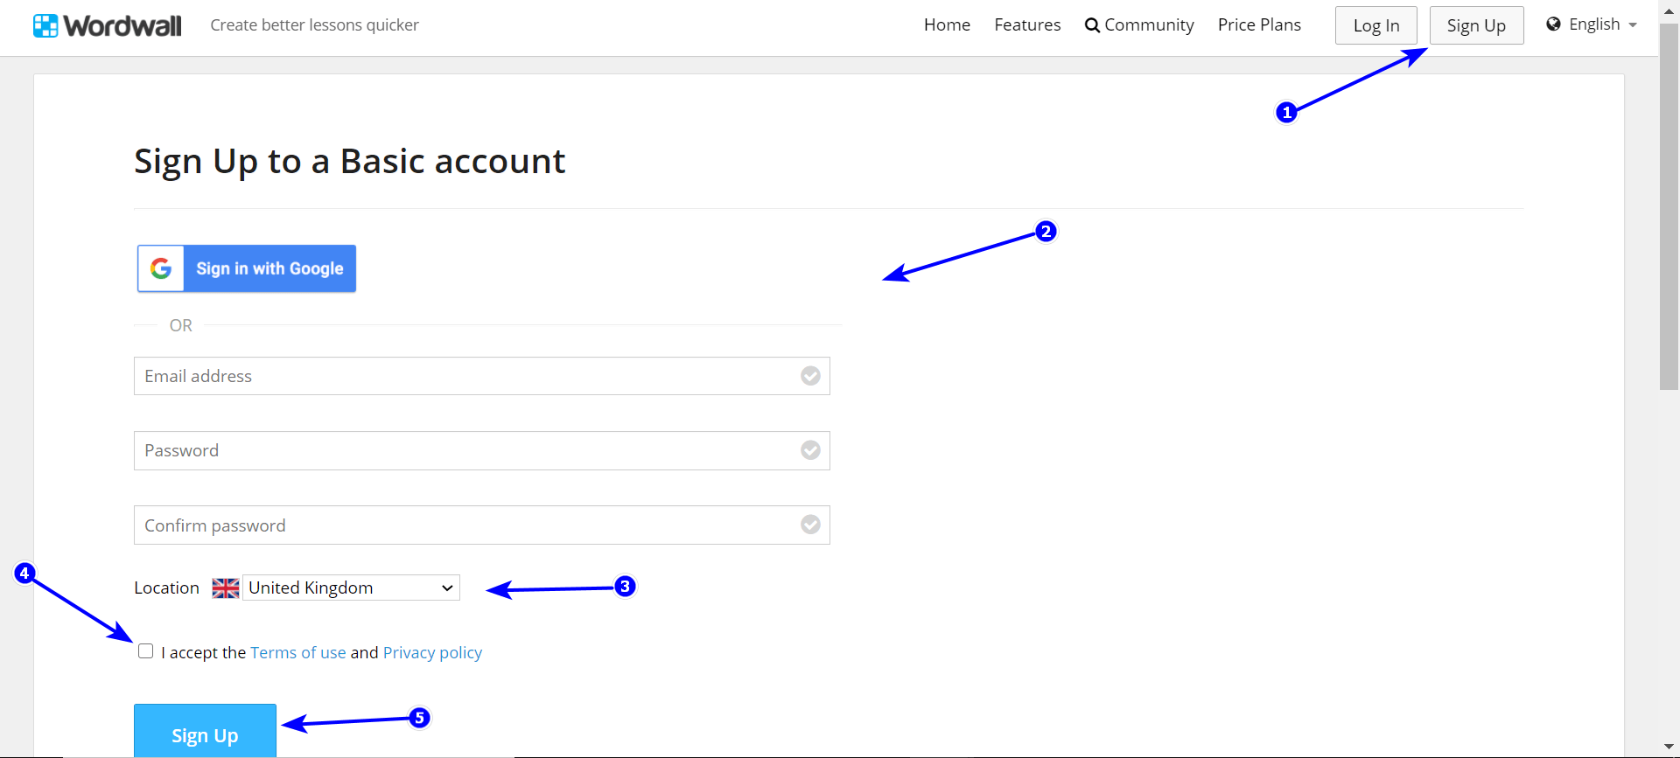Tick the accept Terms of use checkbox
This screenshot has height=758, width=1680.
[x=146, y=651]
